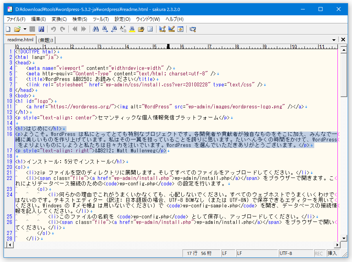Click the 'stylesheet' attribute value on line 7
This screenshot has height=262, width=352.
tap(70, 85)
